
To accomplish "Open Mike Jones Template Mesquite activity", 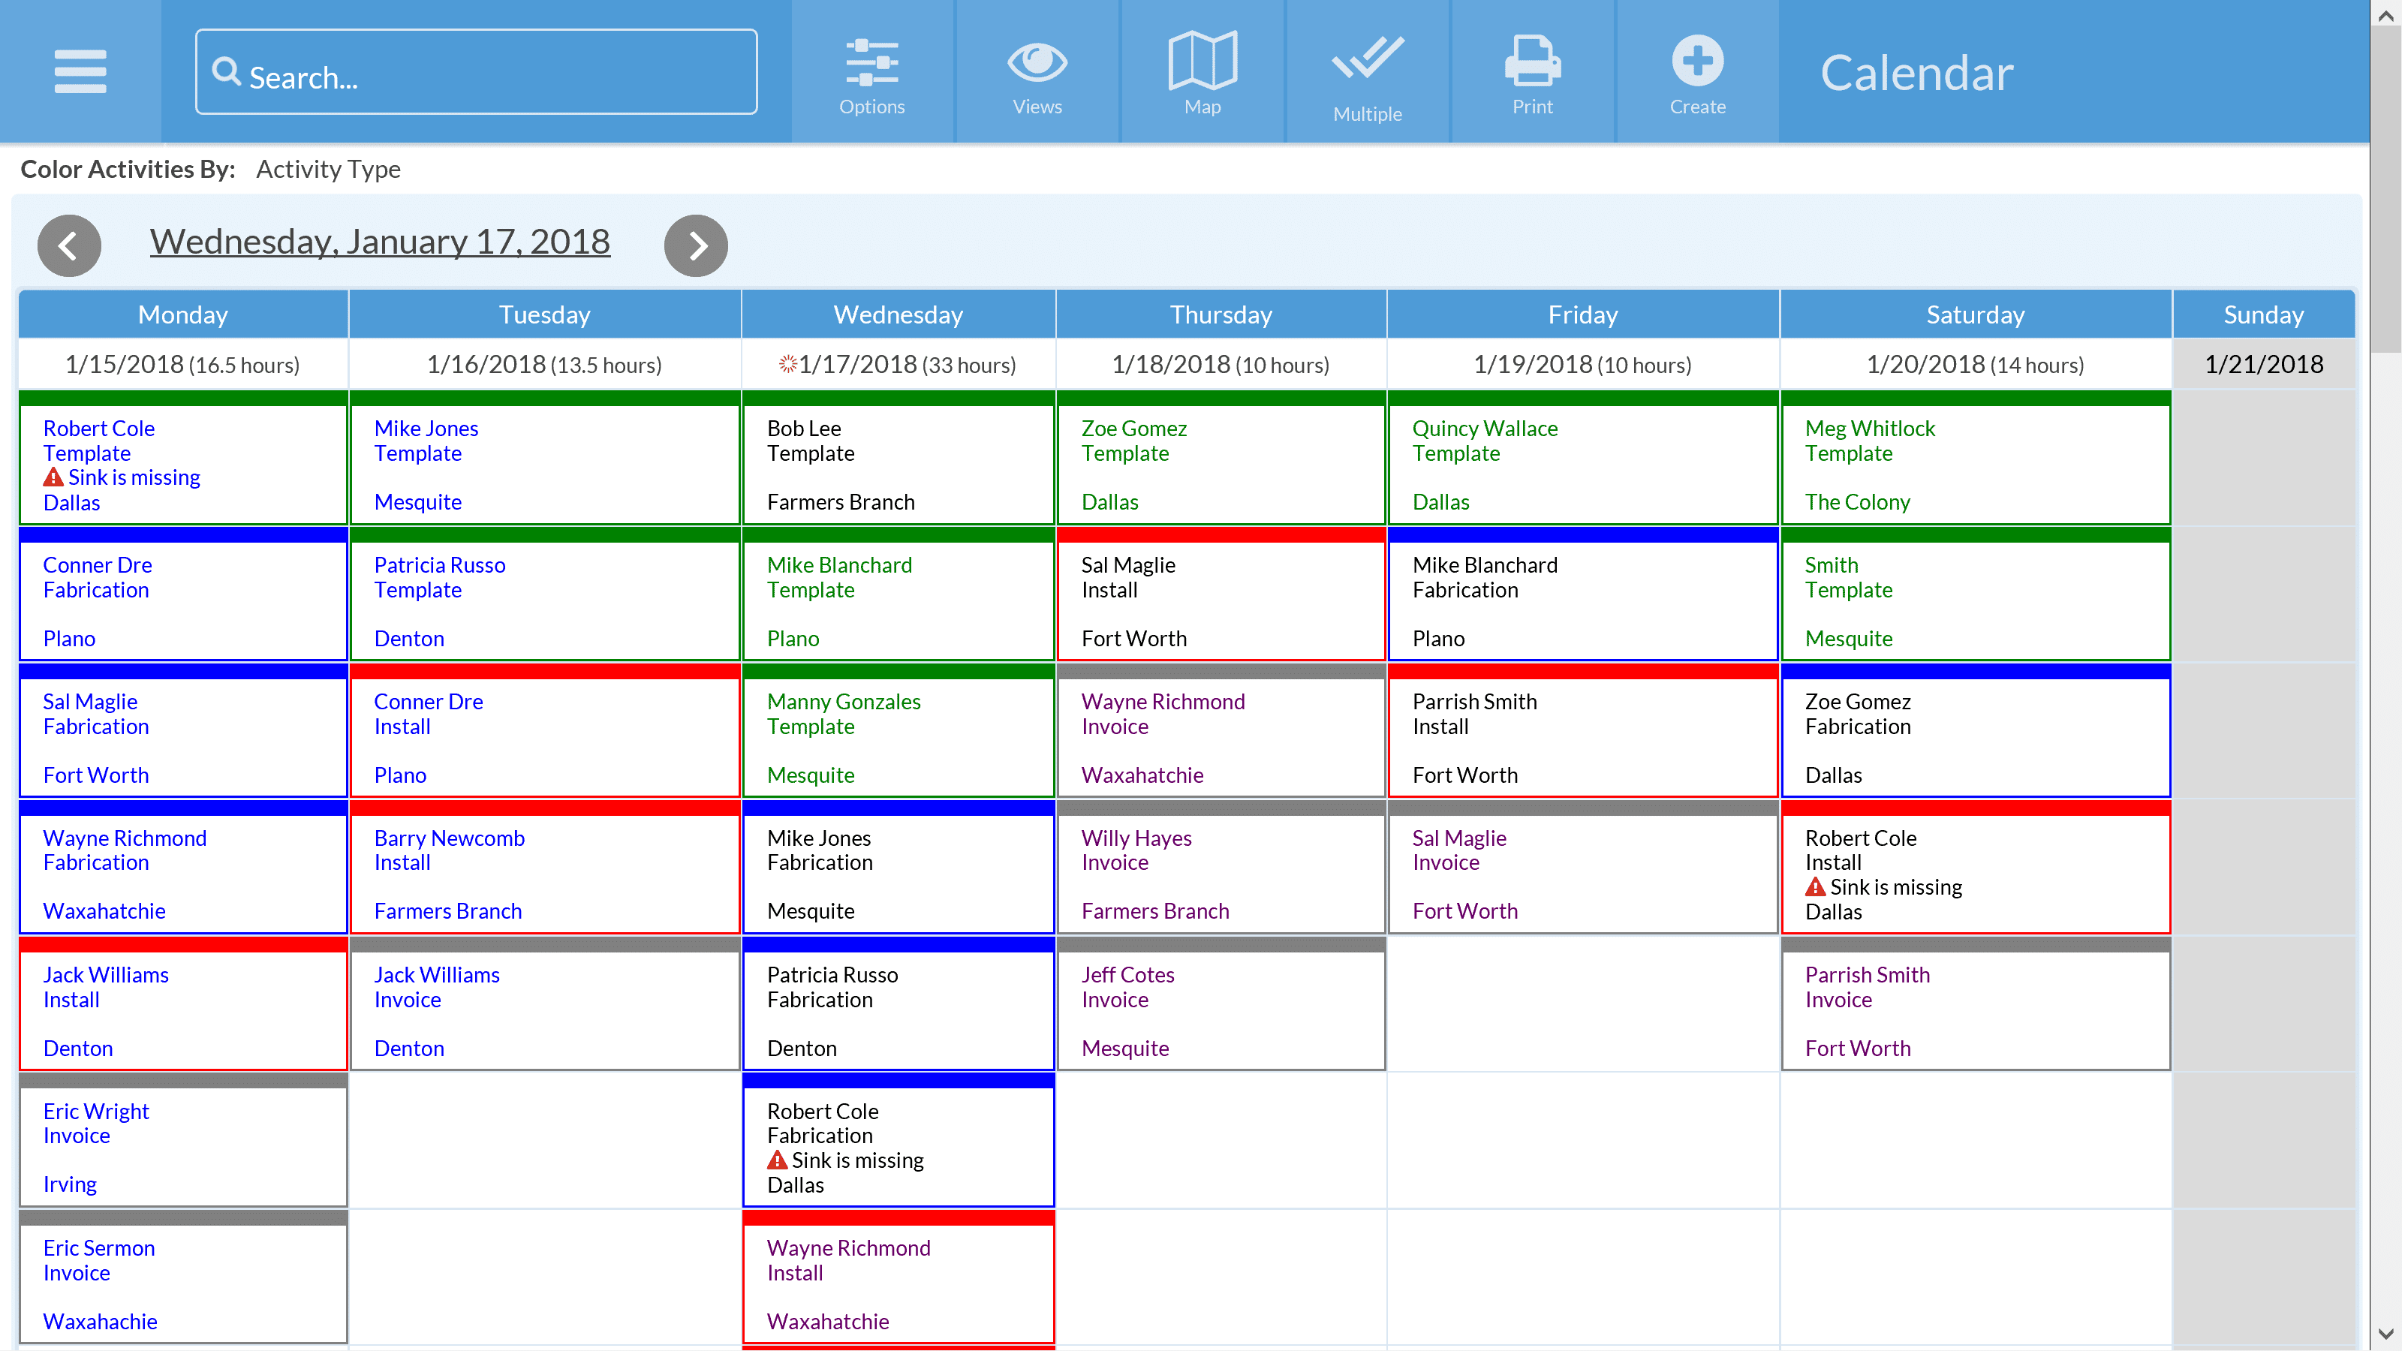I will [x=544, y=458].
